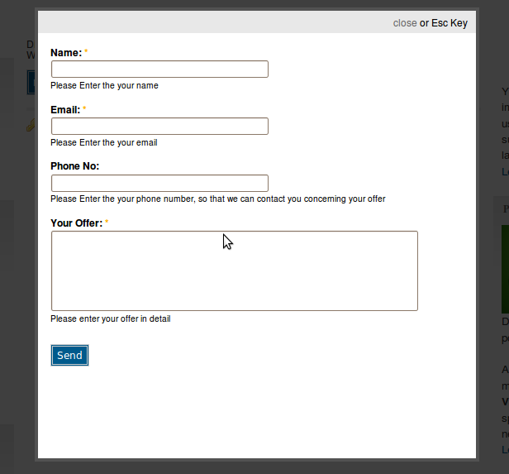Select the Phone No input field
509x474 pixels.
[159, 183]
